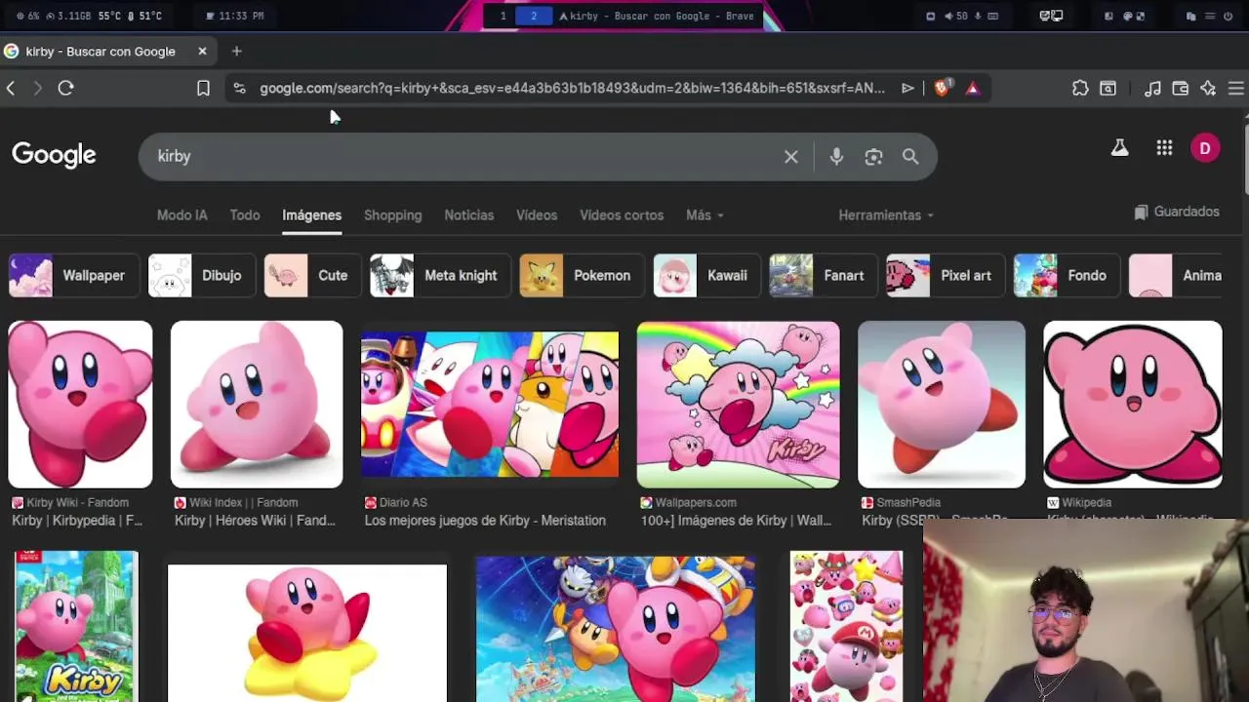The width and height of the screenshot is (1249, 702).
Task: Open the Leo AI sparkle icon
Action: tap(1208, 89)
